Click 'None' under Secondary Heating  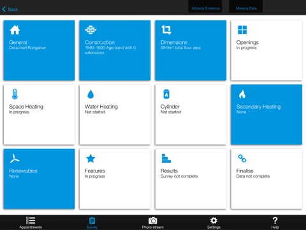[241, 112]
